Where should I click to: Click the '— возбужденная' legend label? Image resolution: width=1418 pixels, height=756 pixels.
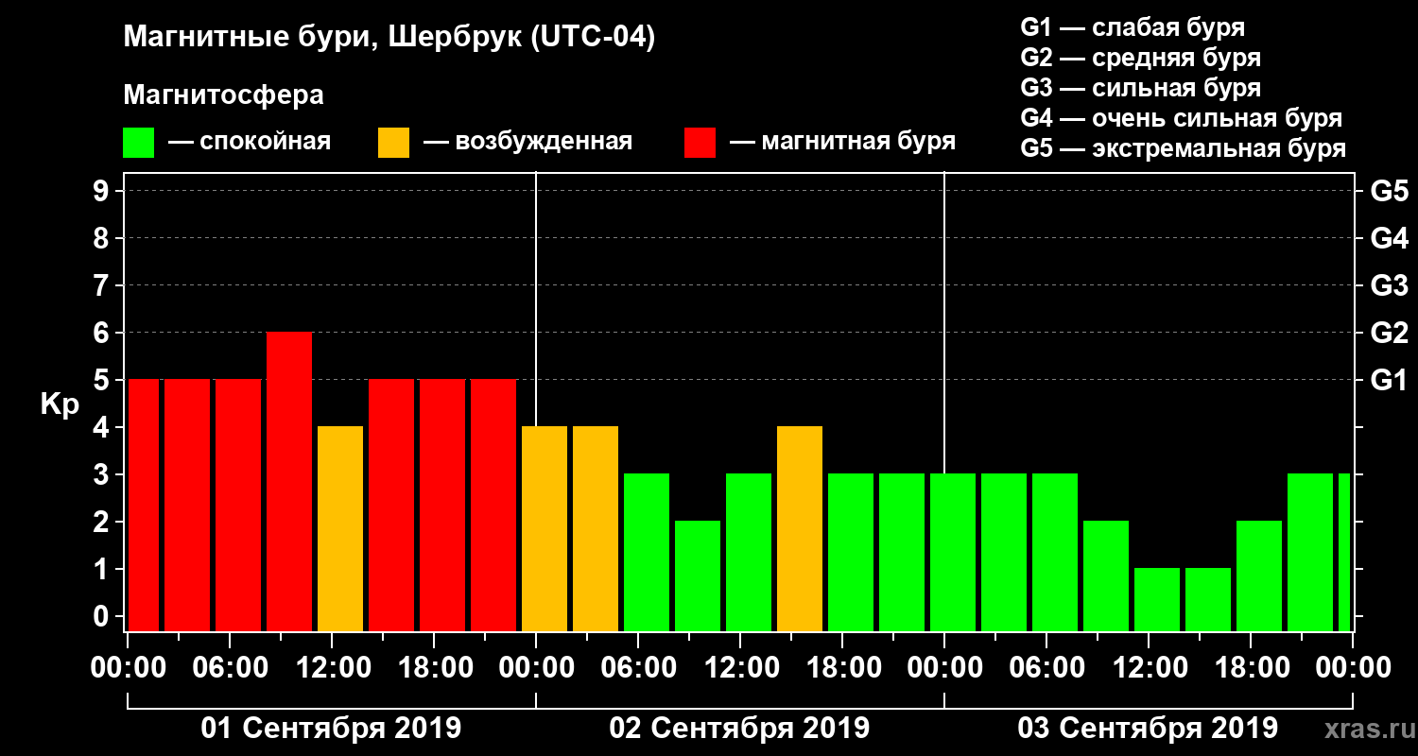[x=527, y=143]
